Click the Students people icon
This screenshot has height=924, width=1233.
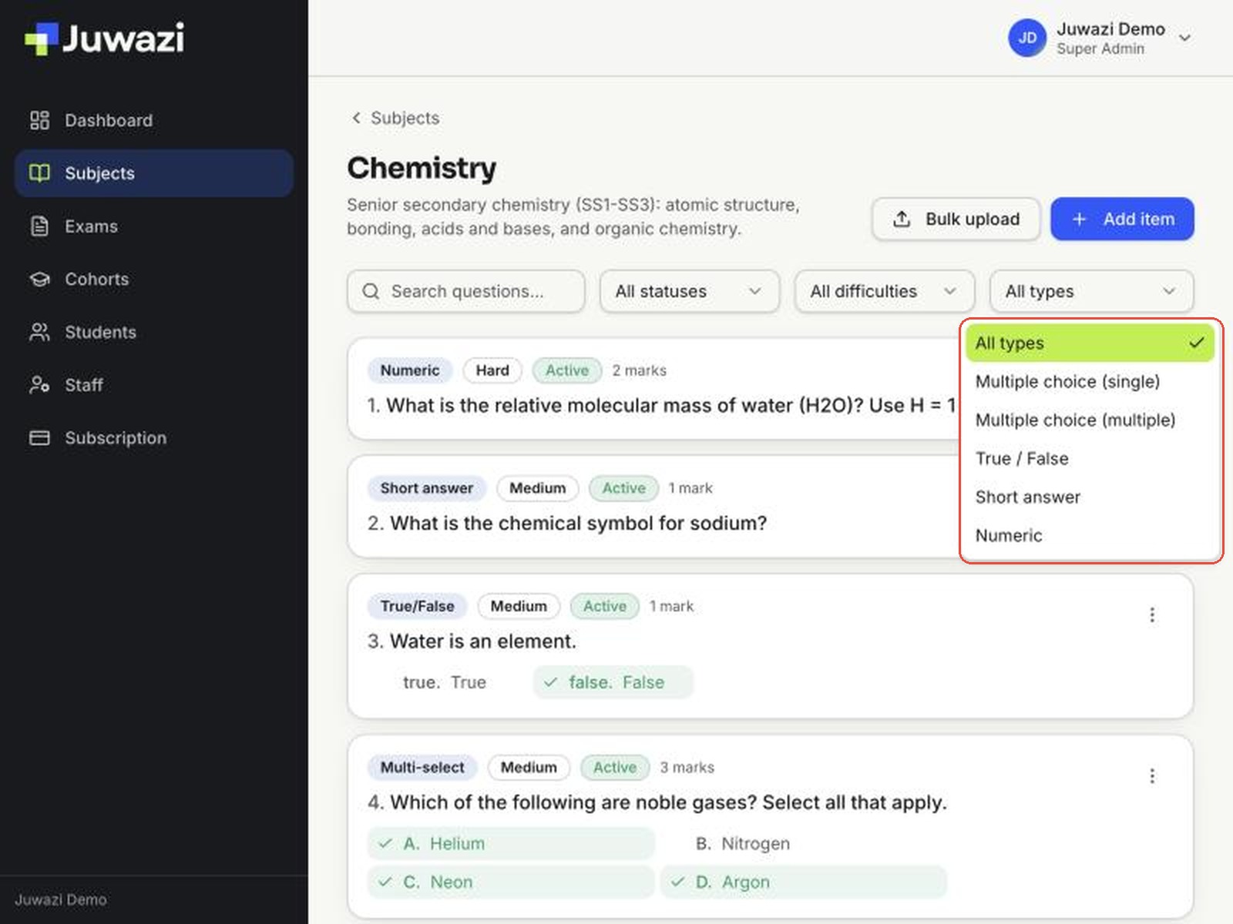point(39,332)
